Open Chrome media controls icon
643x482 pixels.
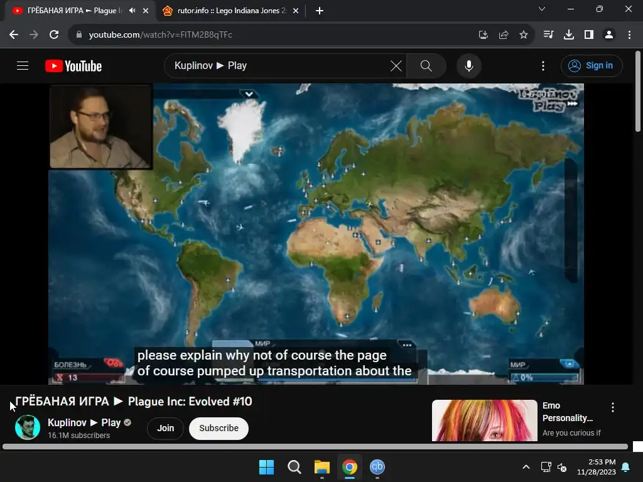point(548,35)
